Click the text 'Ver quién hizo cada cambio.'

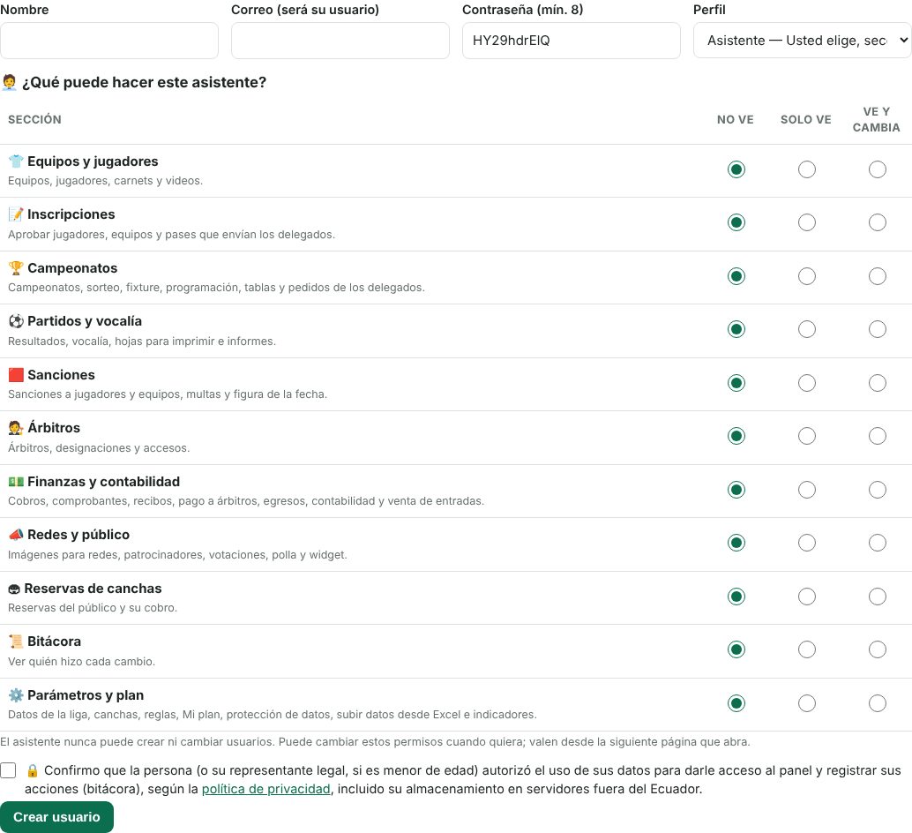point(81,662)
